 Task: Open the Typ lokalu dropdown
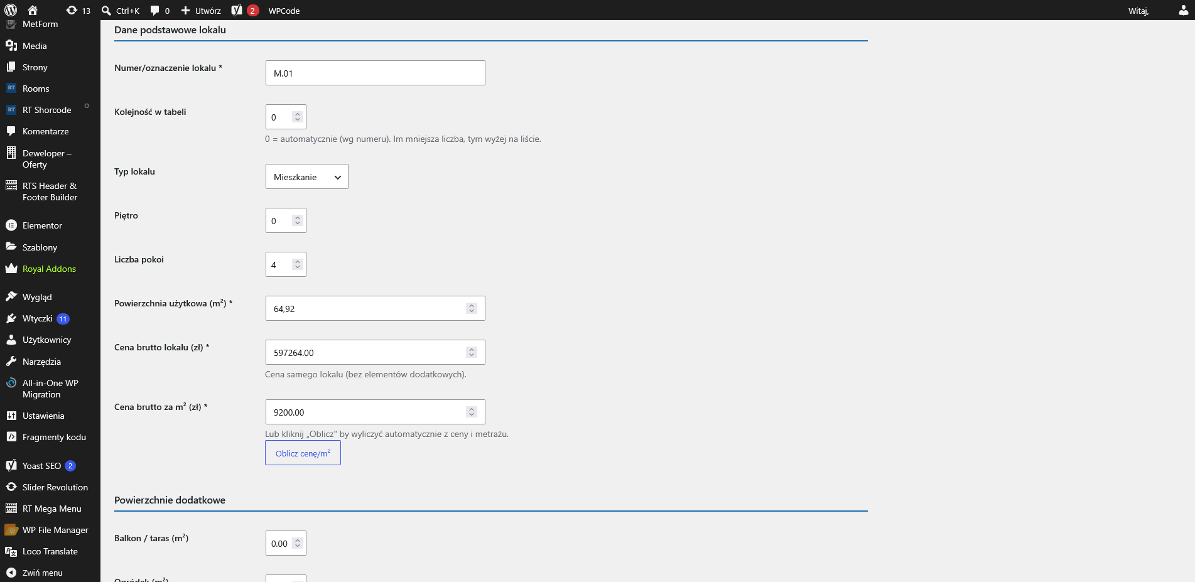click(306, 176)
